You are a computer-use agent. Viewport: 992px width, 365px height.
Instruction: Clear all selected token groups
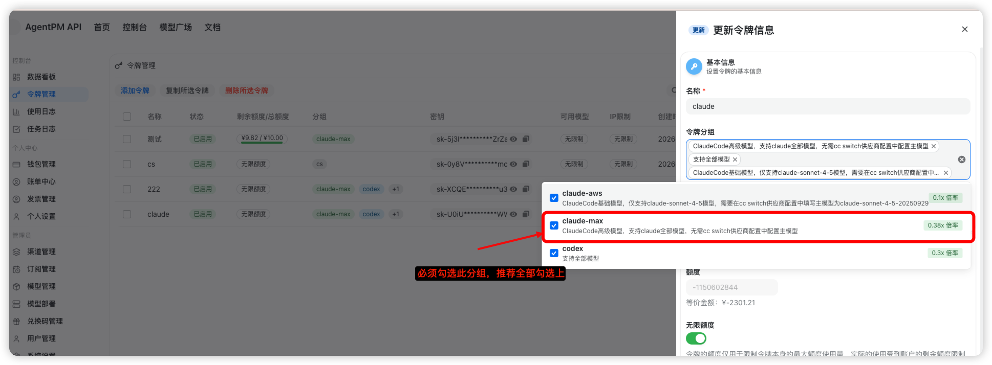pyautogui.click(x=962, y=159)
